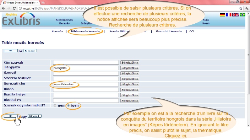250x140 pixels.
Task: Click bottom OK button beside vagy
Action: pyautogui.click(x=11, y=116)
